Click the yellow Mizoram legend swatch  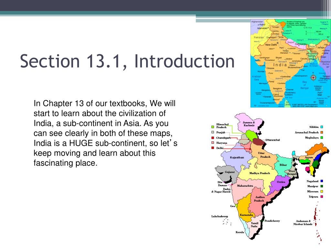tap(322, 191)
